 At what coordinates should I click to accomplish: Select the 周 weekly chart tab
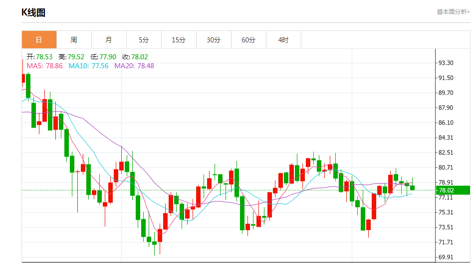click(74, 40)
